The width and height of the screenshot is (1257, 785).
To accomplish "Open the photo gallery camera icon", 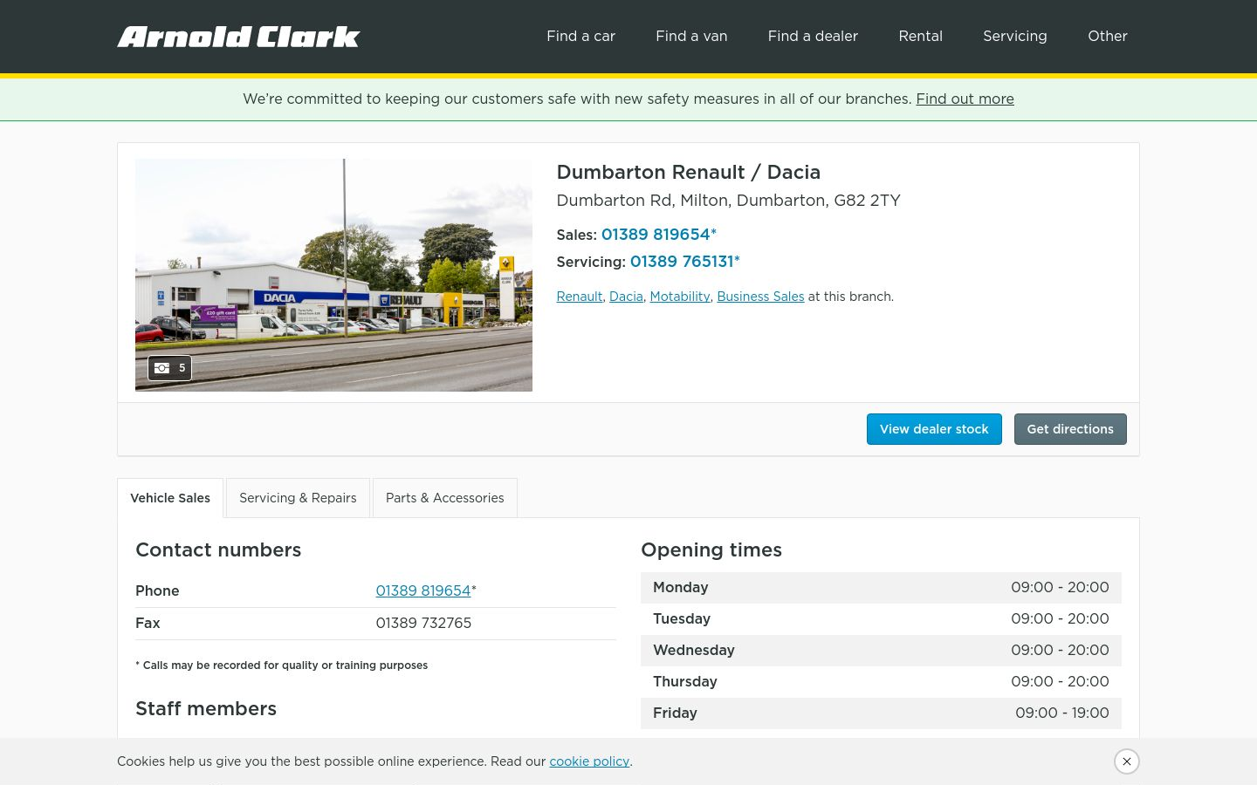I will tap(169, 368).
